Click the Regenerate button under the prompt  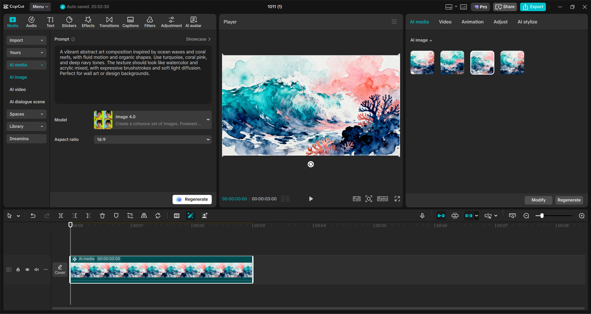click(192, 199)
